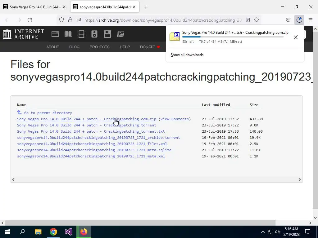Click file listing right scroll arrow

300,179
